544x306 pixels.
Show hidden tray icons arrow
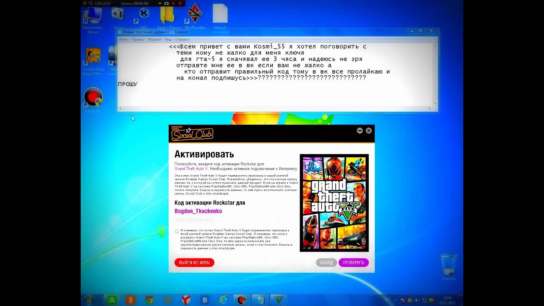tap(396, 300)
